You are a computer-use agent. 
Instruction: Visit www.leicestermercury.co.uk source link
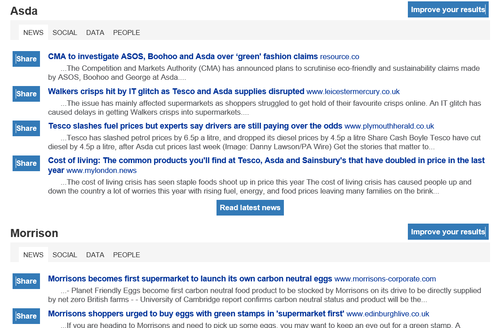pos(353,91)
